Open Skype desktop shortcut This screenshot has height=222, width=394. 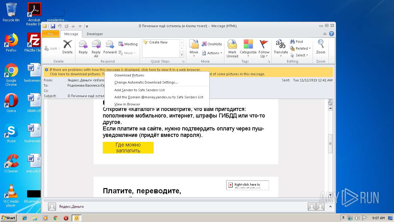[11, 133]
